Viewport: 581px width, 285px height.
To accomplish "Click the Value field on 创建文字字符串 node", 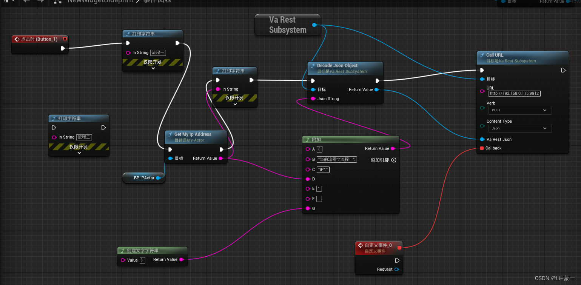I will coord(142,260).
